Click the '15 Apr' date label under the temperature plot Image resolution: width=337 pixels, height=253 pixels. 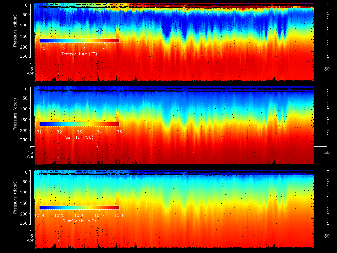(x=30, y=71)
